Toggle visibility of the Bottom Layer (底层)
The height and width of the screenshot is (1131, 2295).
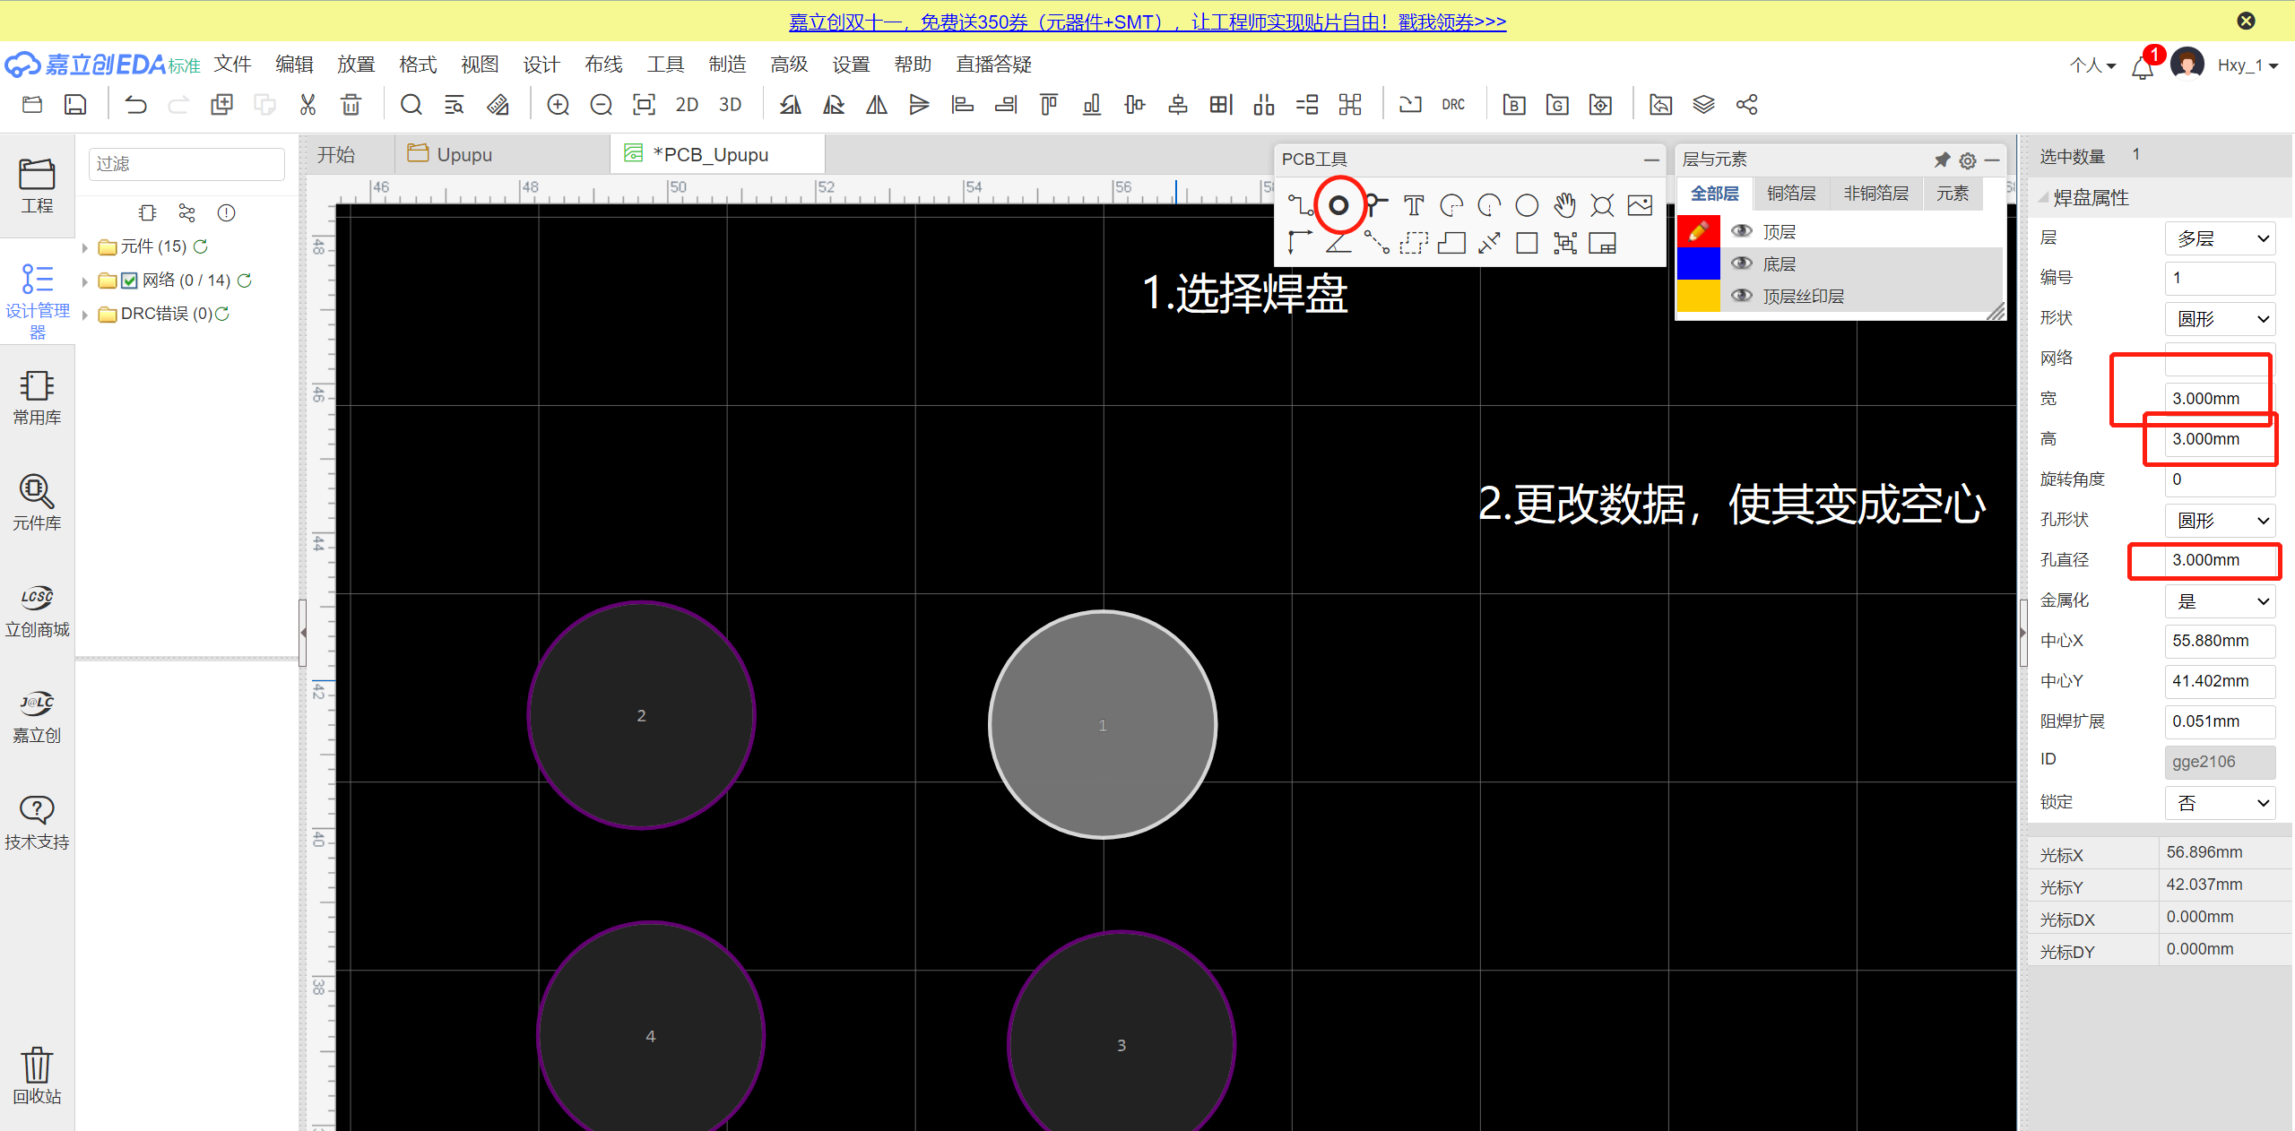tap(1741, 263)
